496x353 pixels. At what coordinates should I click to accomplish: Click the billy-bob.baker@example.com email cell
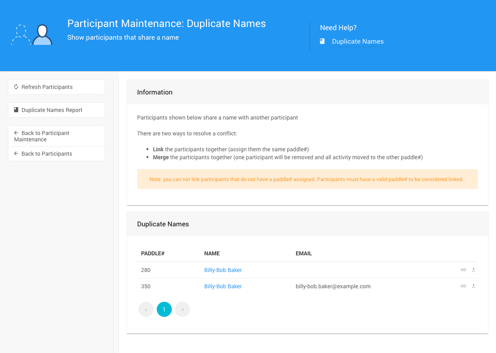(x=333, y=286)
